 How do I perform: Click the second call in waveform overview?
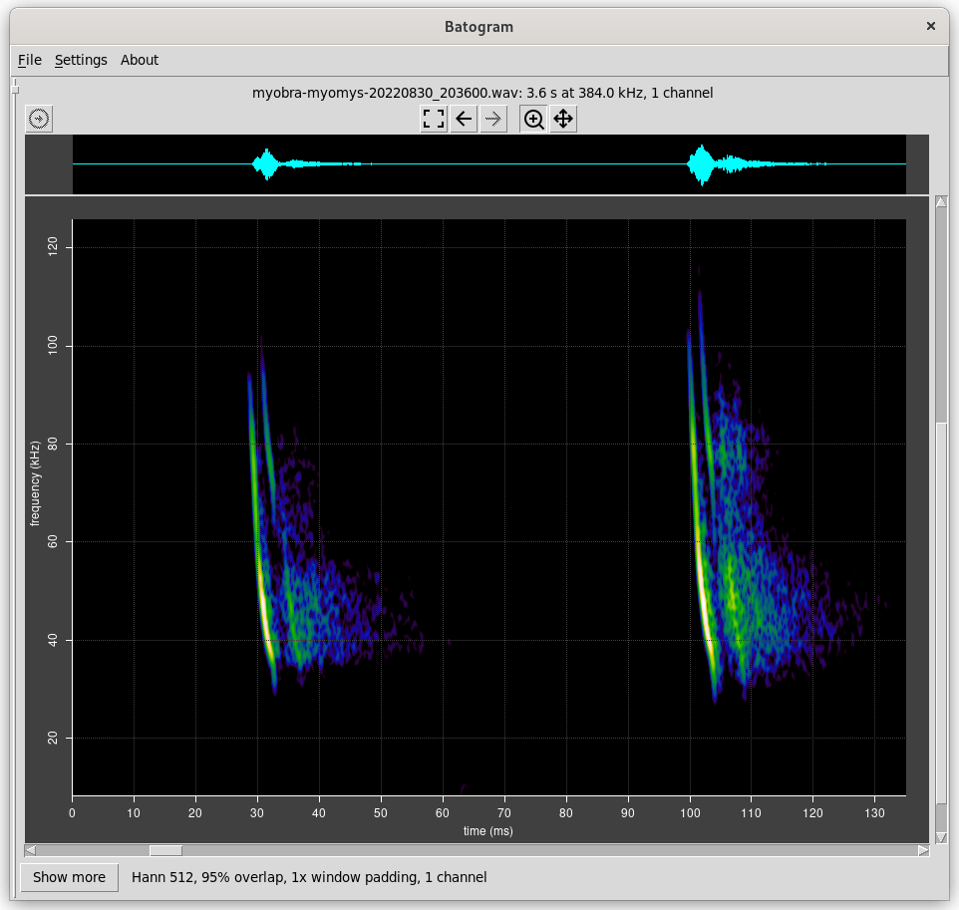[x=702, y=164]
